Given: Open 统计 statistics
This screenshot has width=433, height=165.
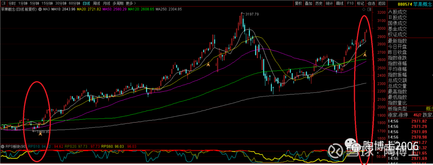Looking at the screenshot, I should point(329,4).
